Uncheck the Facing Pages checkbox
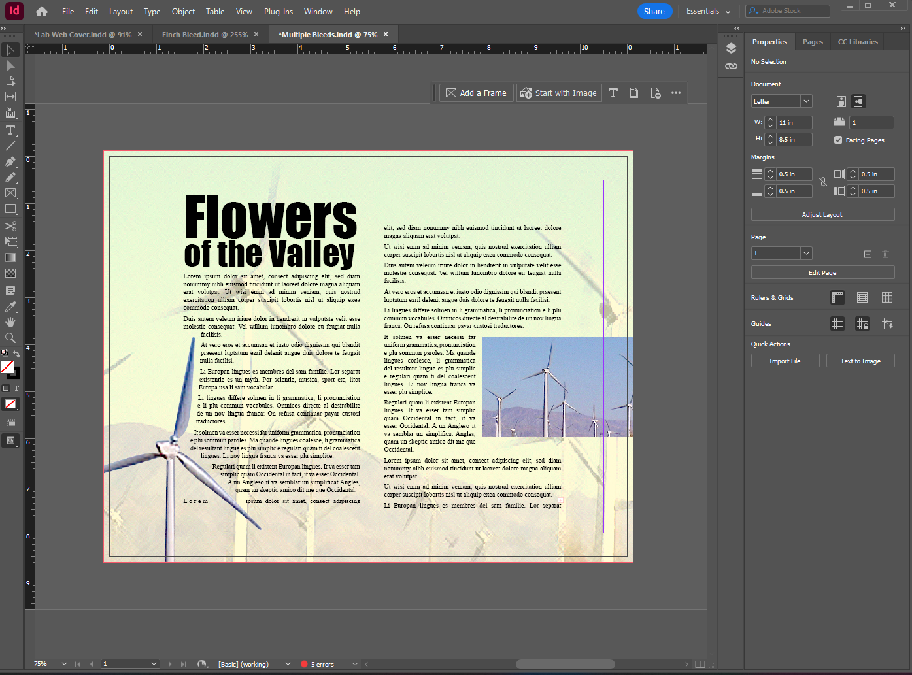This screenshot has height=675, width=912. [838, 139]
